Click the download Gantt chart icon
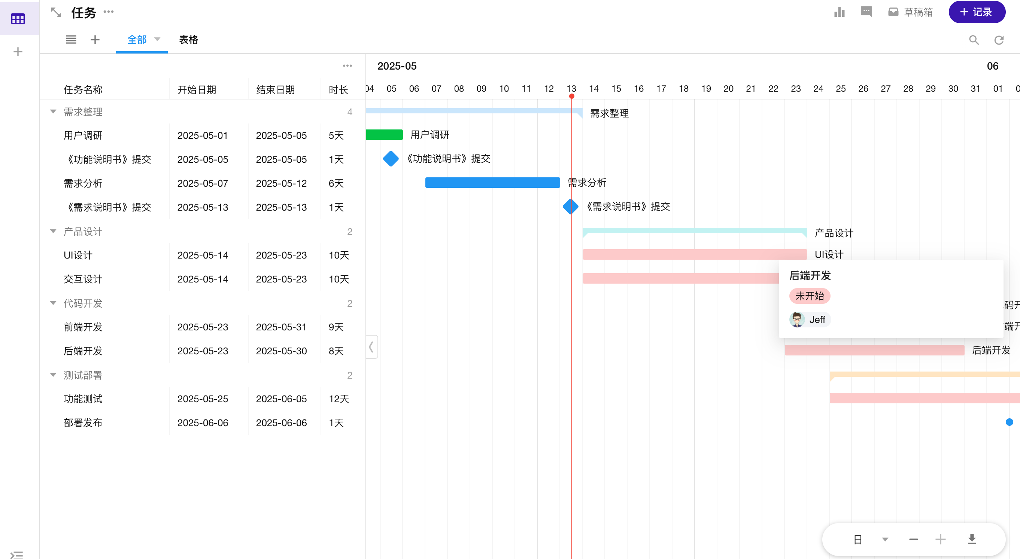The image size is (1020, 559). pyautogui.click(x=972, y=539)
